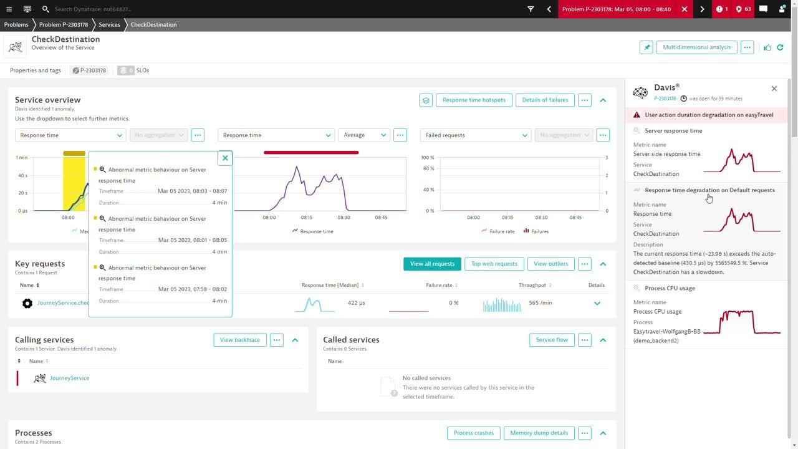Open the user profile icon
Screen dimensions: 798x449
tap(782, 9)
